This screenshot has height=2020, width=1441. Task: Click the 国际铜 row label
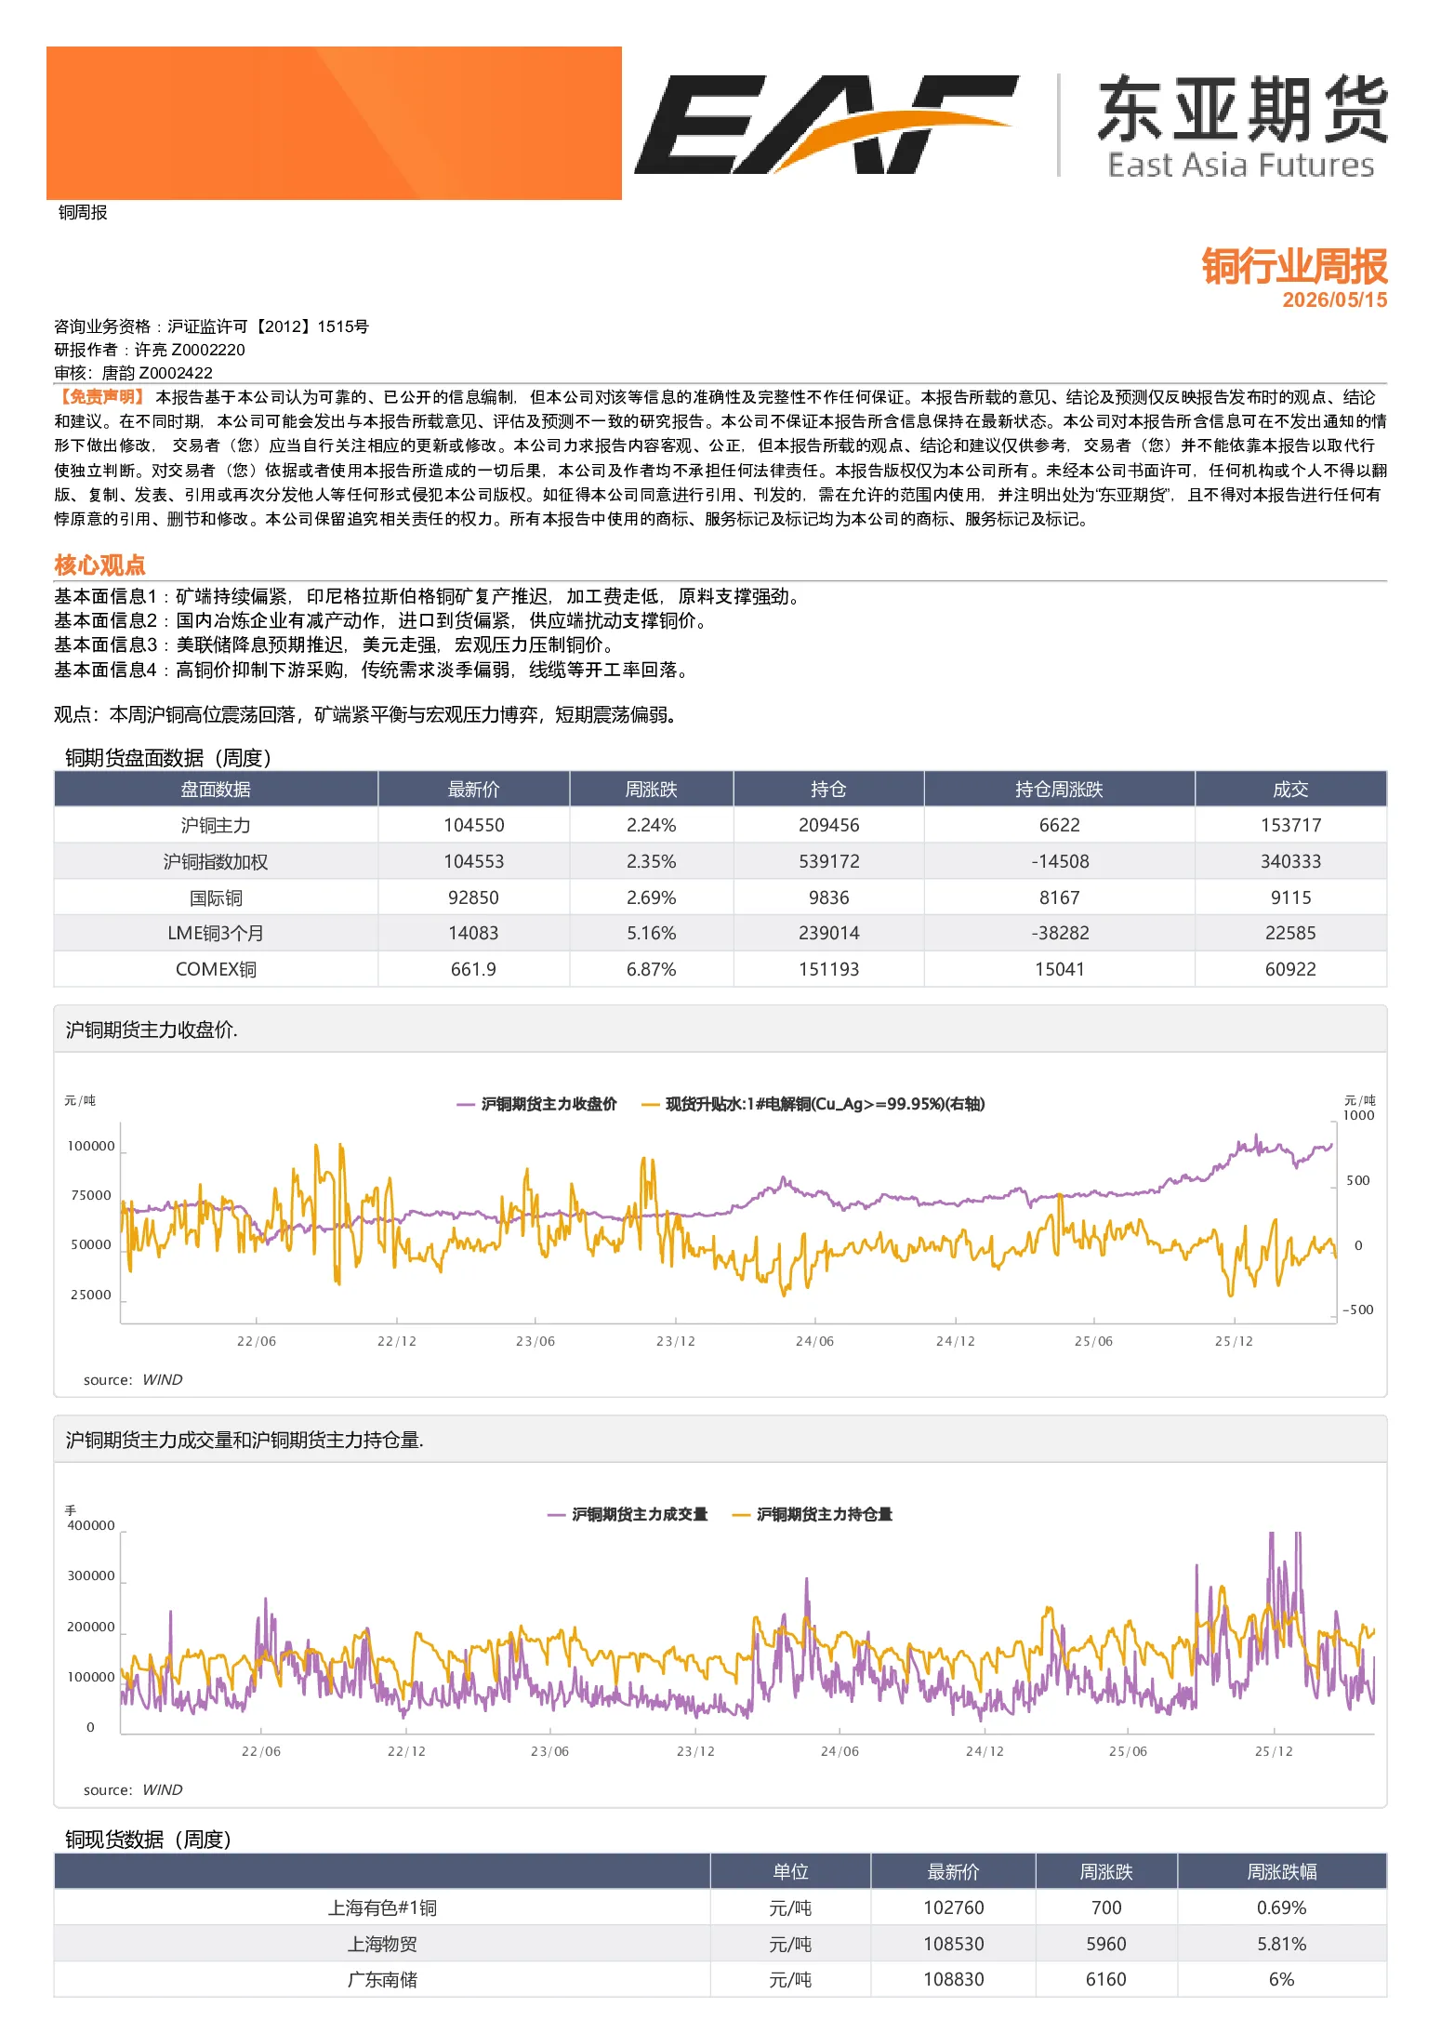(216, 897)
